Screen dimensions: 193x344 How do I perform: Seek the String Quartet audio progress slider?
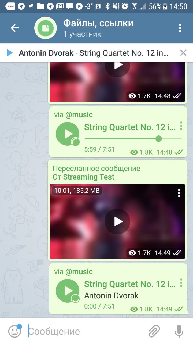click(x=133, y=139)
